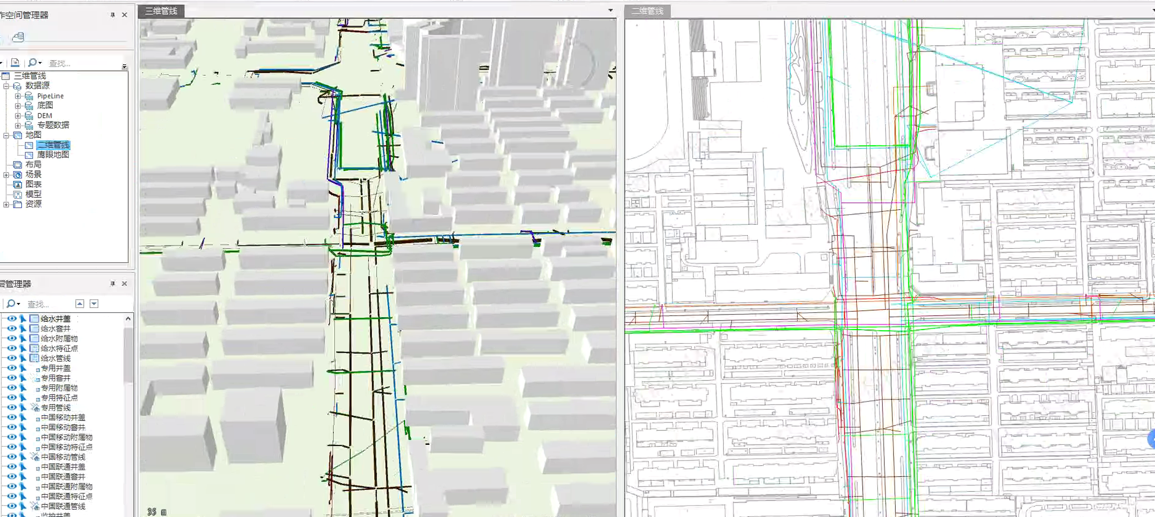
Task: Move layer up with the up-arrow button
Action: point(79,304)
